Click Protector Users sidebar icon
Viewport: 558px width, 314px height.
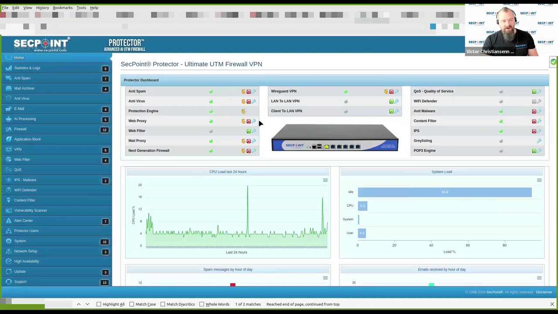tap(9, 231)
